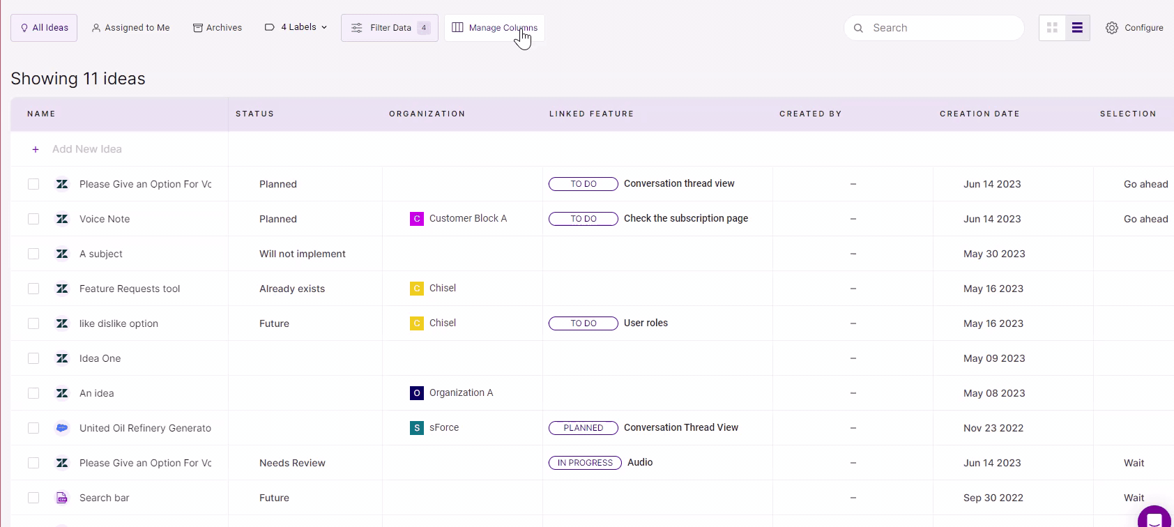Click Organization column header
Screen dimensions: 1174x527
pyautogui.click(x=427, y=114)
